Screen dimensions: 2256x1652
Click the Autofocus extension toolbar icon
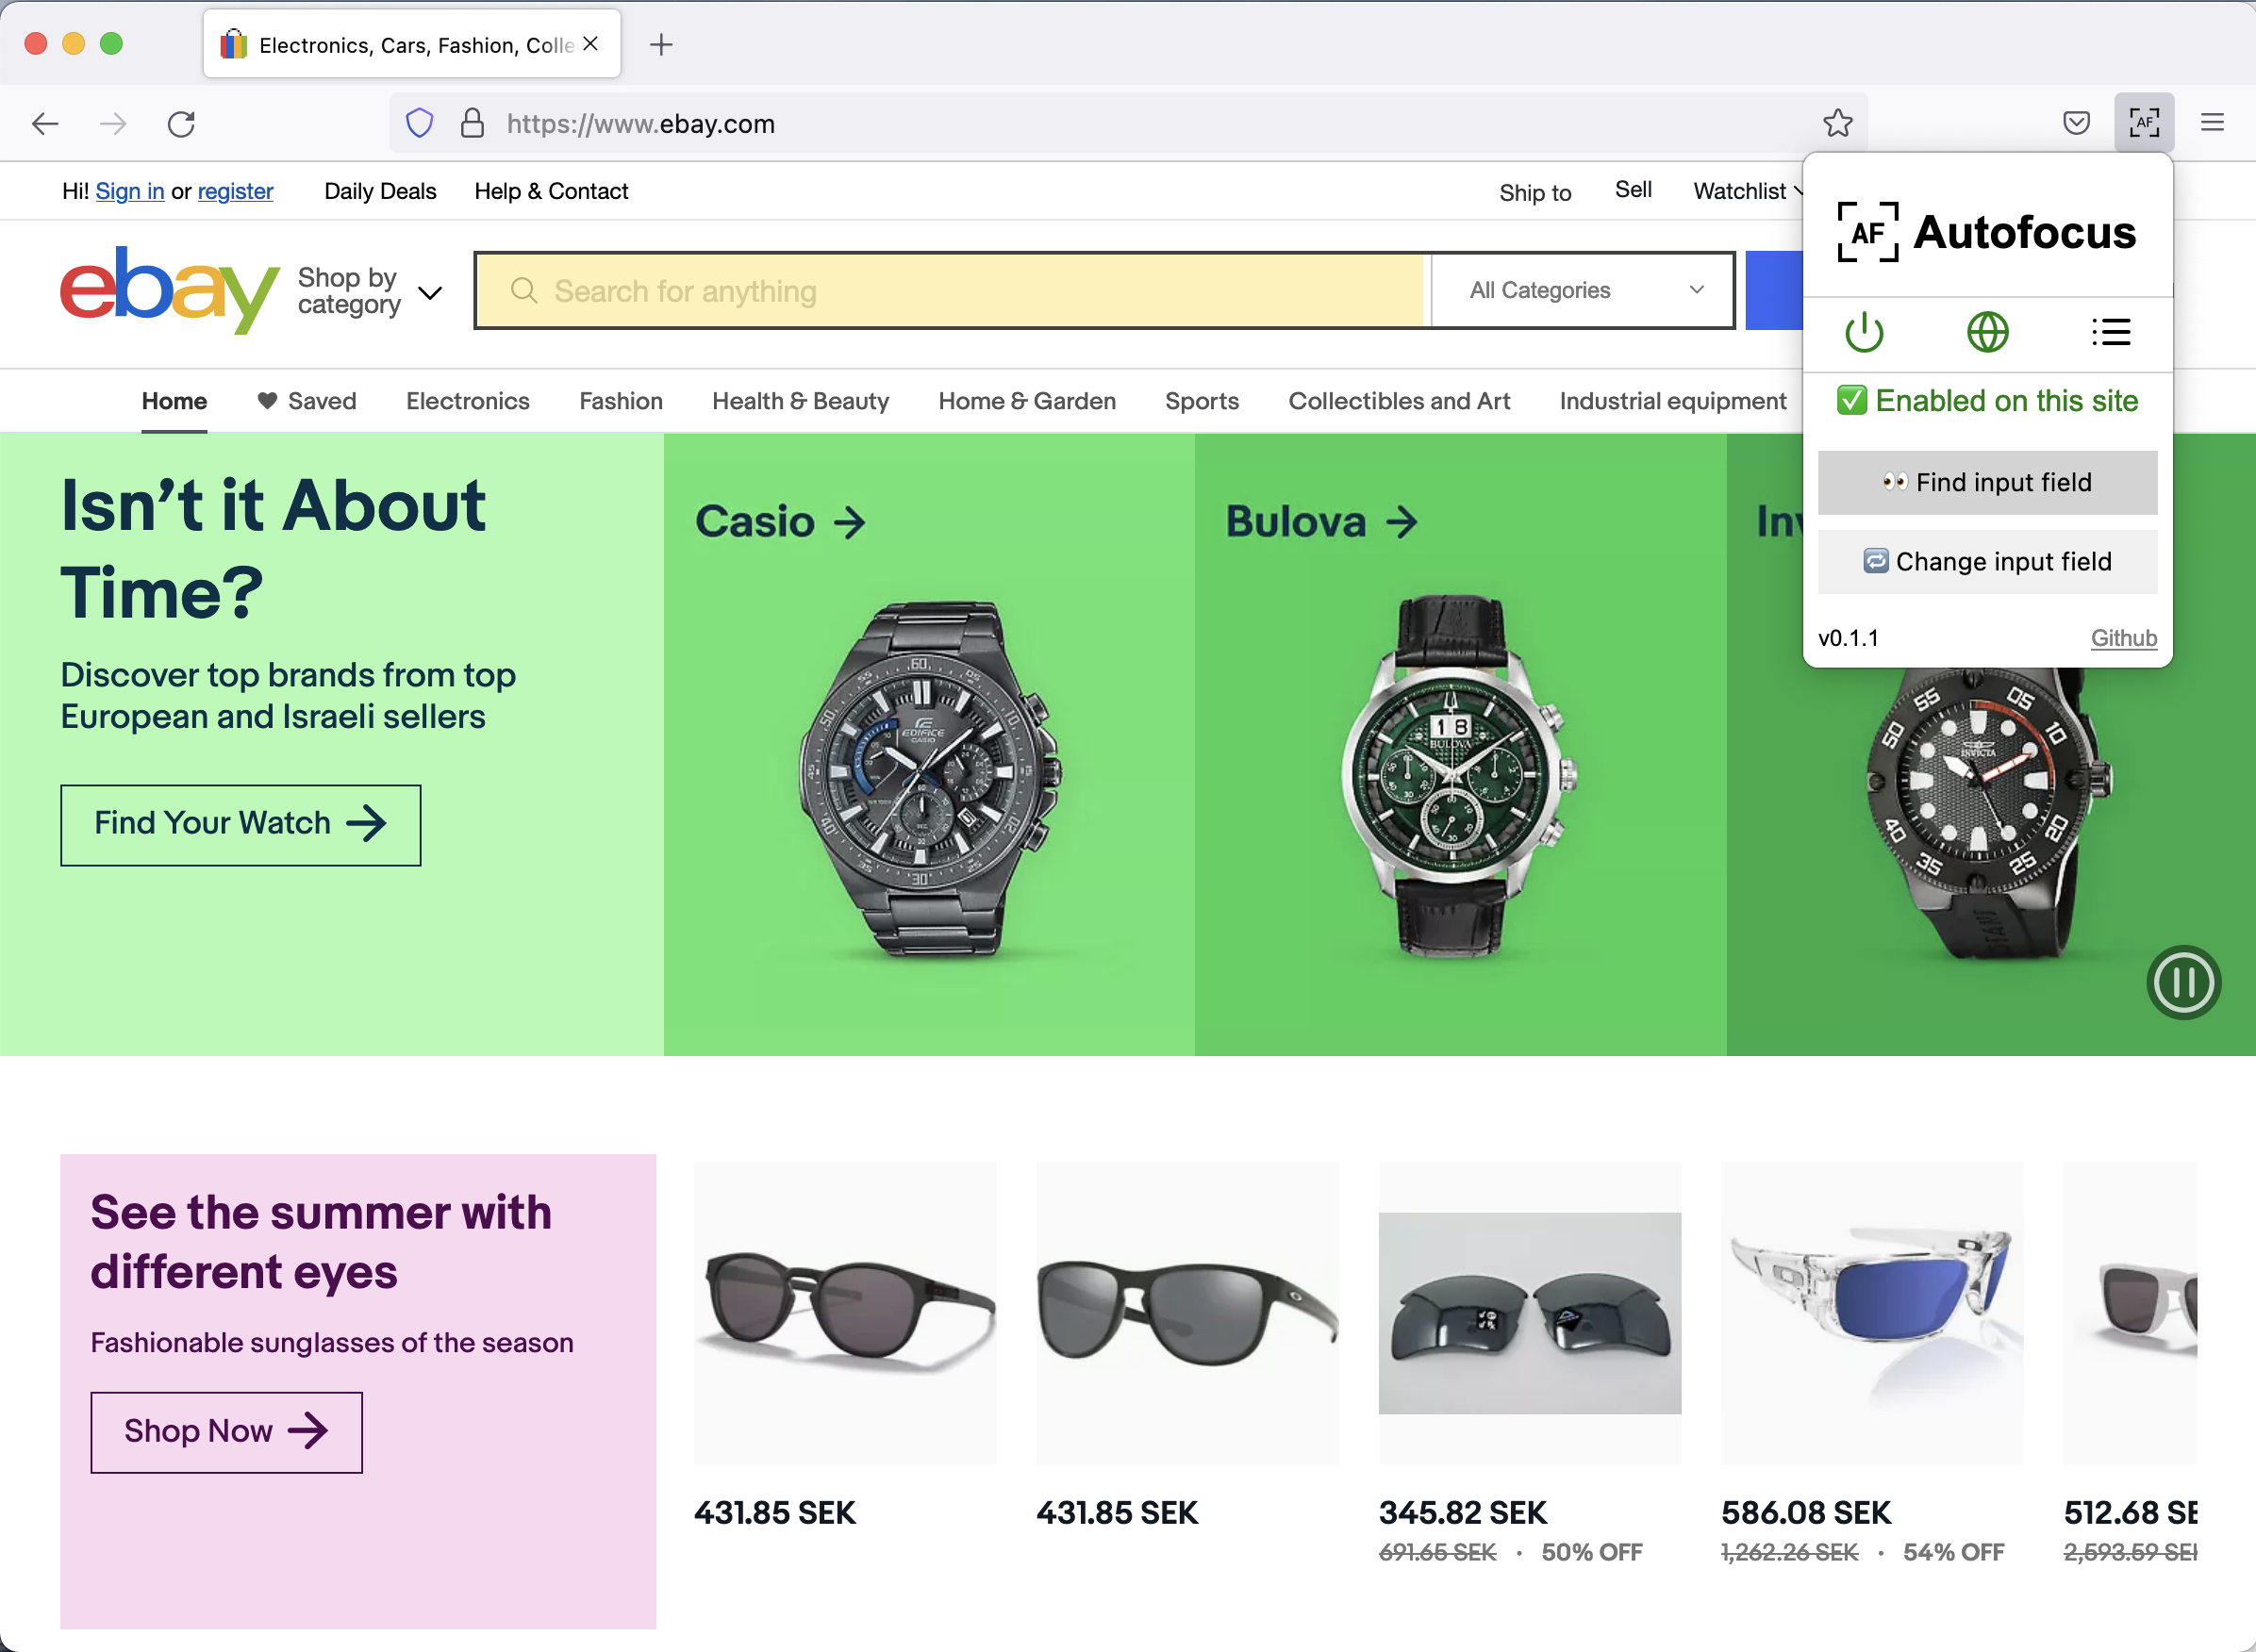coord(2143,123)
